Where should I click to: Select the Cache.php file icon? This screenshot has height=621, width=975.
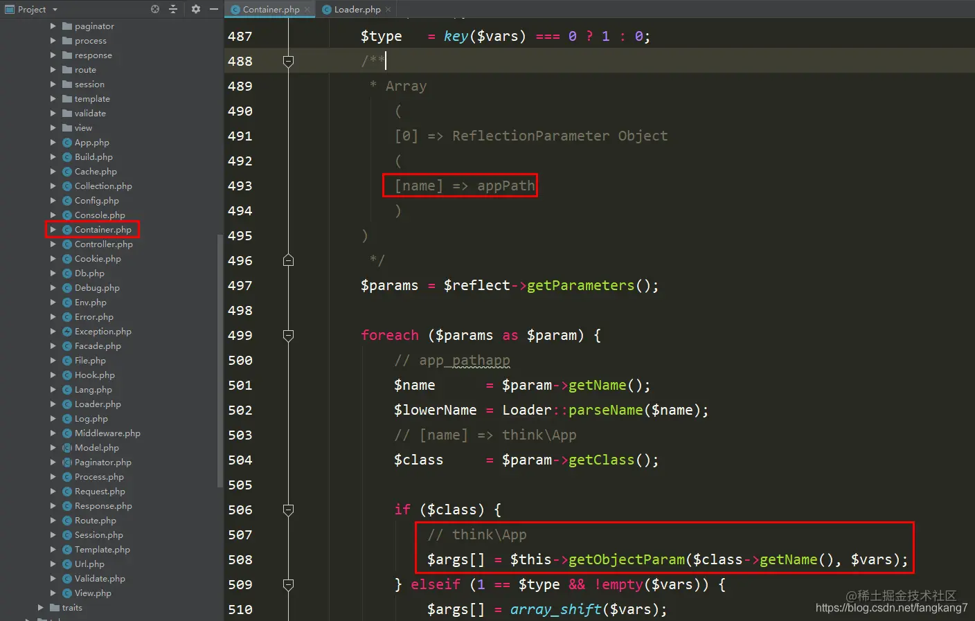[x=67, y=172]
